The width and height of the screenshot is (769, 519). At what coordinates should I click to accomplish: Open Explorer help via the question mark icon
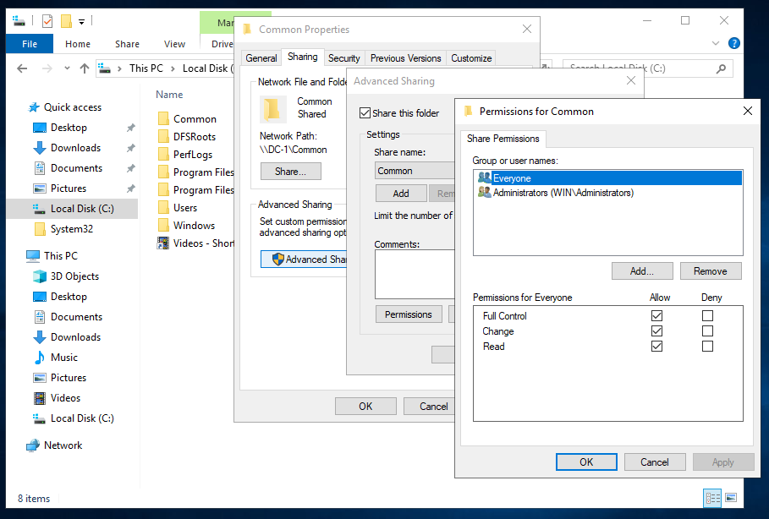pyautogui.click(x=733, y=43)
